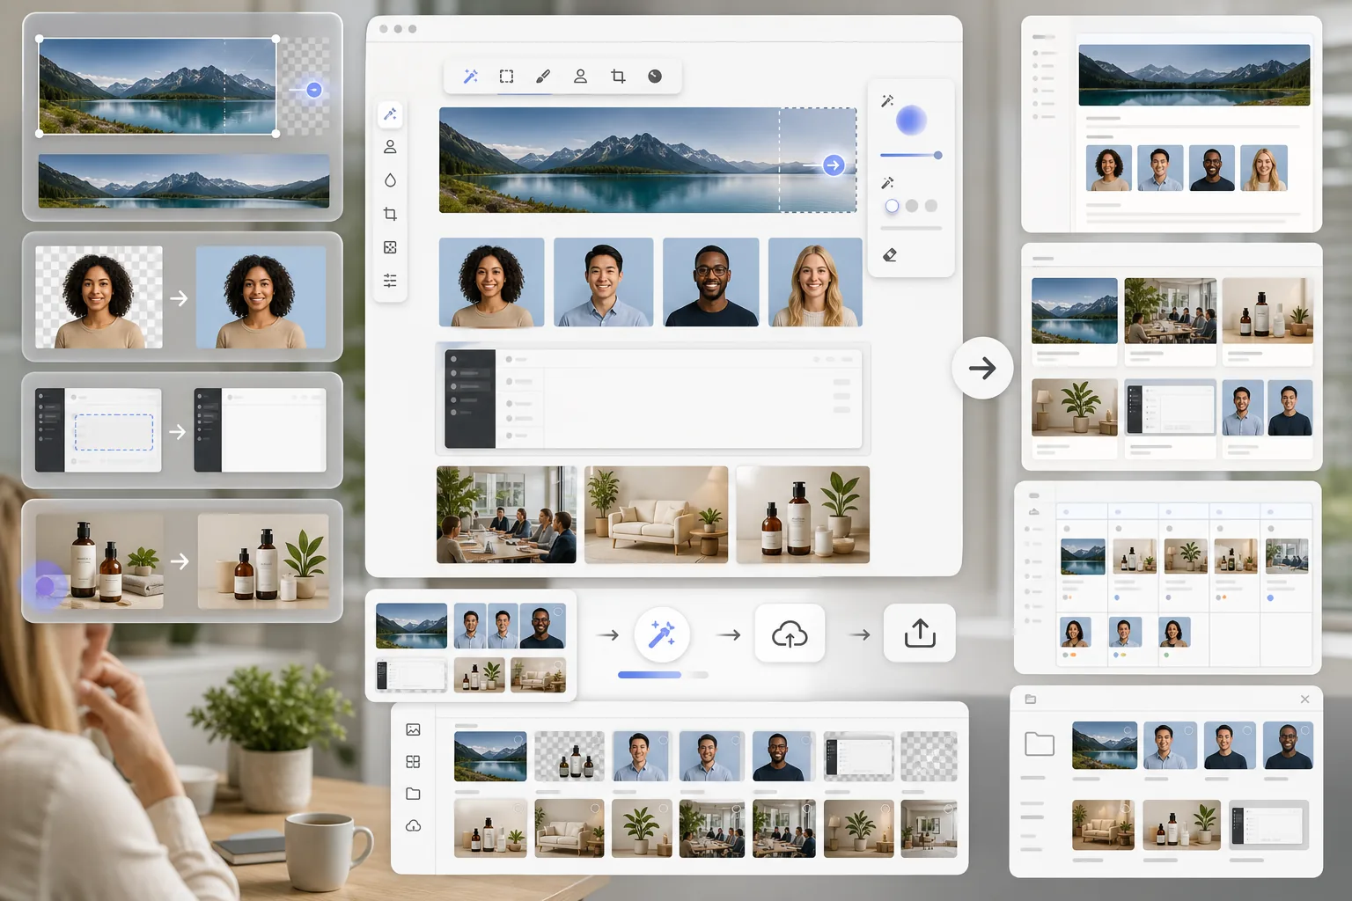Click the cloud upload icon in bottom gallery sidebar
1352x901 pixels.
tap(414, 825)
